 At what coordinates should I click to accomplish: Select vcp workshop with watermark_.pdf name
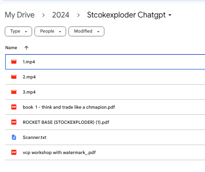[x=59, y=153]
